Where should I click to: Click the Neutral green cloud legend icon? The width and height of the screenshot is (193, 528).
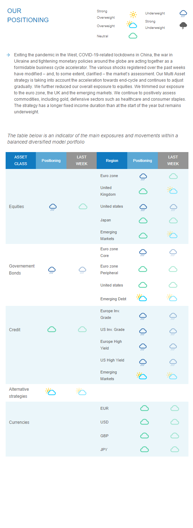[133, 36]
